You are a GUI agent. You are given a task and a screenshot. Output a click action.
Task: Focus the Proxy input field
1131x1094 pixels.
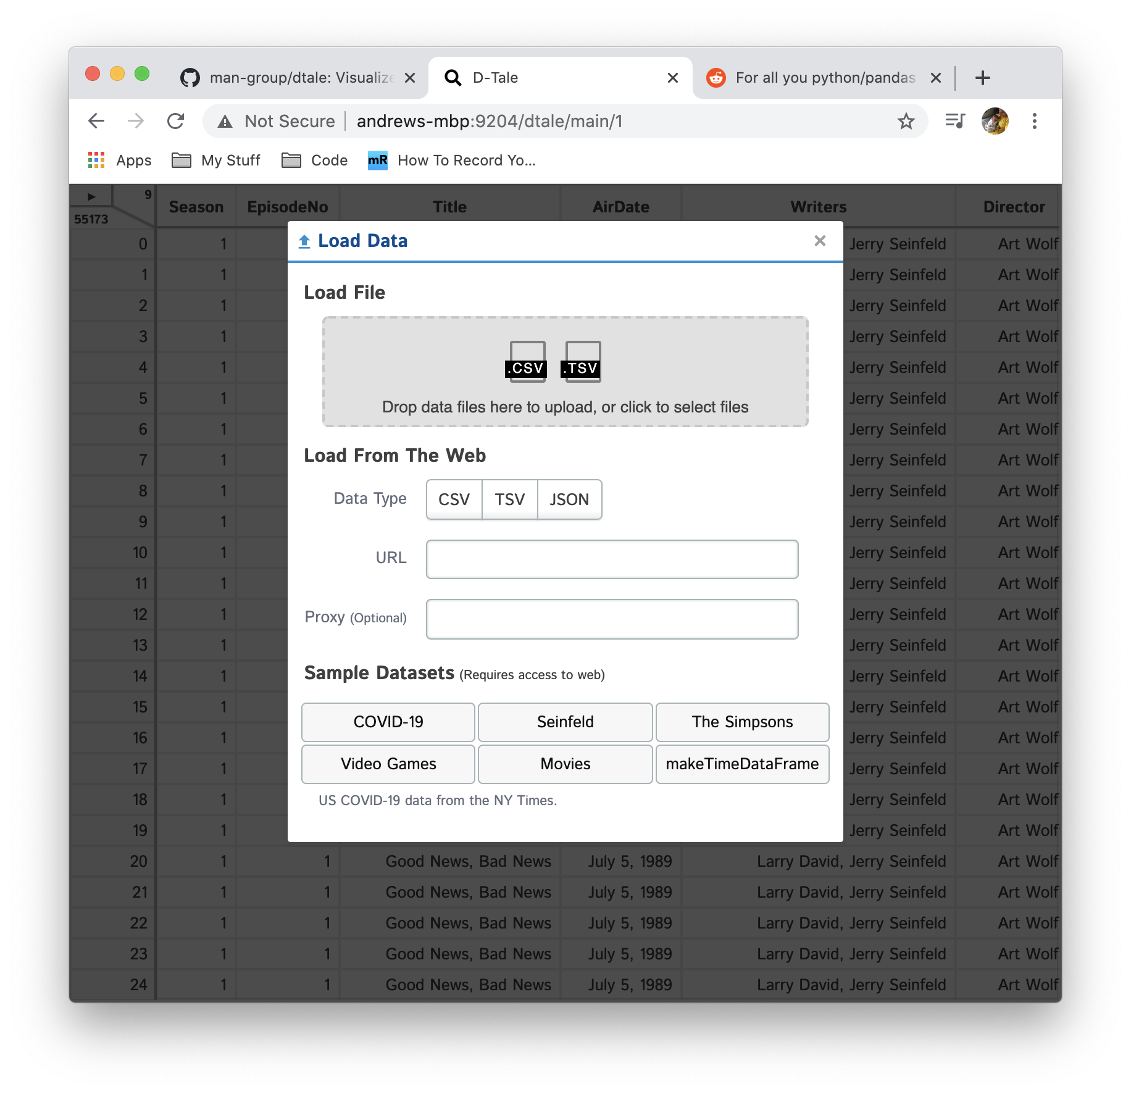612,619
